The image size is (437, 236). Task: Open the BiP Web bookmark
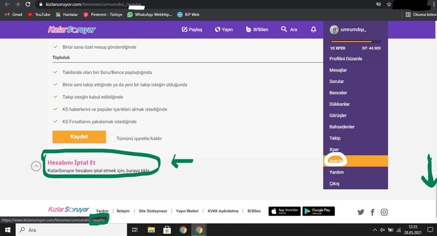pos(188,15)
